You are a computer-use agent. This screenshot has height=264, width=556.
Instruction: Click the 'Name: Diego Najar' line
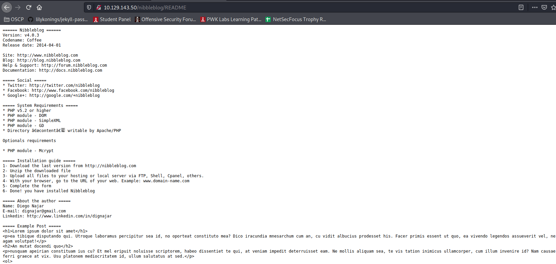23,206
